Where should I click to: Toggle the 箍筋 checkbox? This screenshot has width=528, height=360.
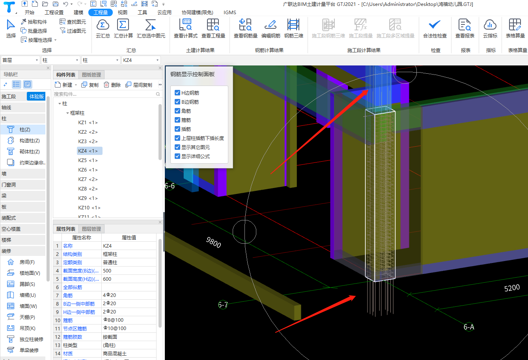pos(177,120)
